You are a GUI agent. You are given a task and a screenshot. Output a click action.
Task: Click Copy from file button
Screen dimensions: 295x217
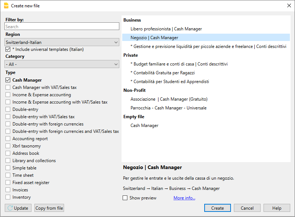pos(49,208)
